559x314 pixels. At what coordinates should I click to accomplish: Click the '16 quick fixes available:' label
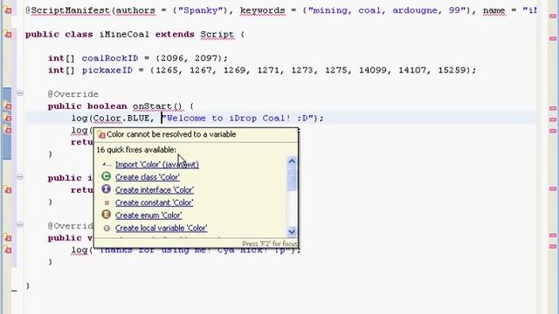point(136,150)
